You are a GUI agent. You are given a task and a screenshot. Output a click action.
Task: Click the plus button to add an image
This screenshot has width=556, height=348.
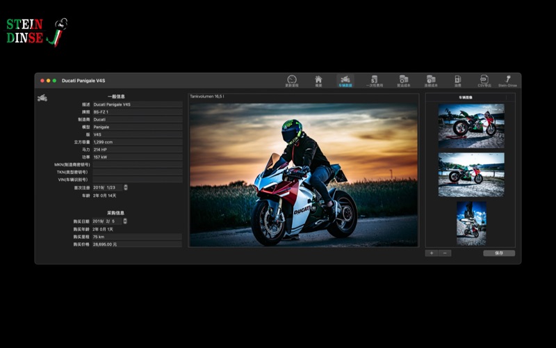pyautogui.click(x=432, y=253)
